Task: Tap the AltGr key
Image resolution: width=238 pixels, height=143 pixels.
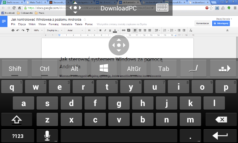Action: [134, 69]
